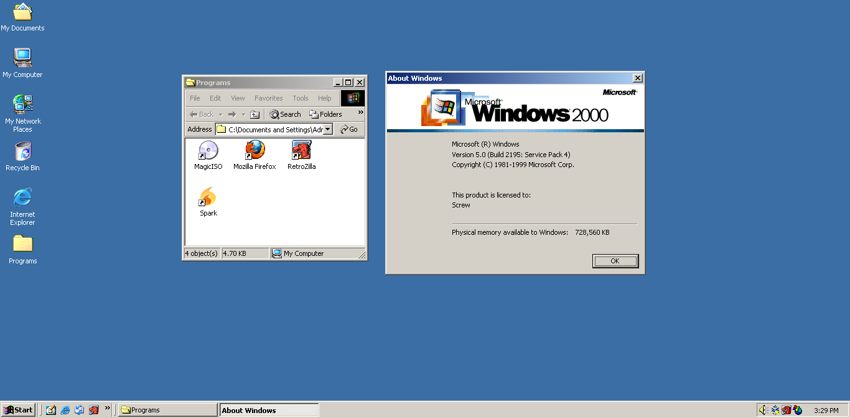
Task: Launch Outlook Express from Quick Launch
Action: pyautogui.click(x=79, y=410)
